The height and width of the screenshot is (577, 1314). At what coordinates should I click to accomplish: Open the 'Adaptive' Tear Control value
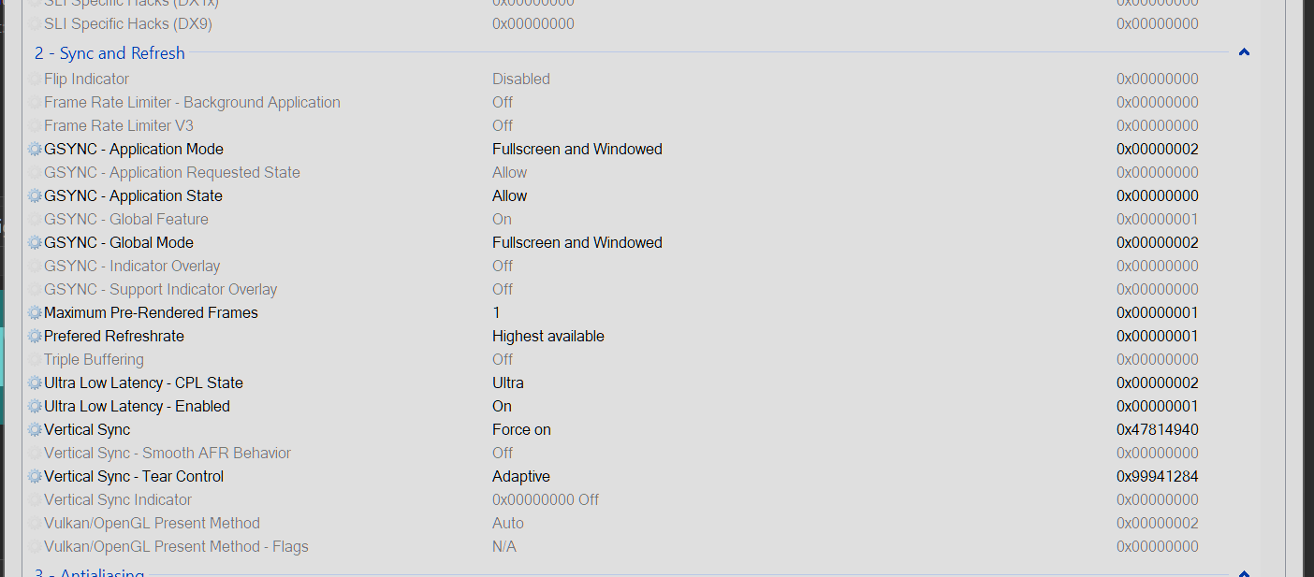point(521,477)
